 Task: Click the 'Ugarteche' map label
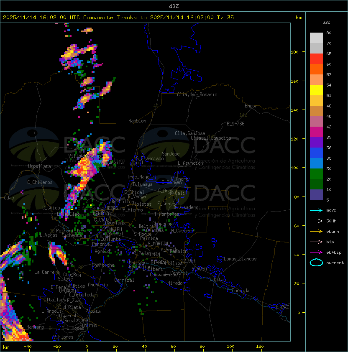103,265
